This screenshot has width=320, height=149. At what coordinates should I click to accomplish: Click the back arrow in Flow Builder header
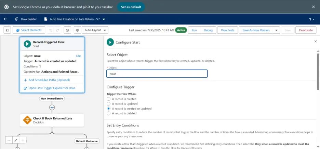point(5,19)
